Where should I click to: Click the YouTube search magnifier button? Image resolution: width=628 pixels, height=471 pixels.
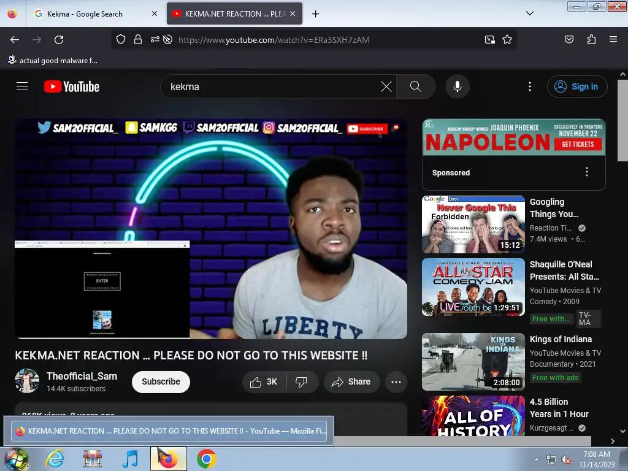(x=416, y=86)
